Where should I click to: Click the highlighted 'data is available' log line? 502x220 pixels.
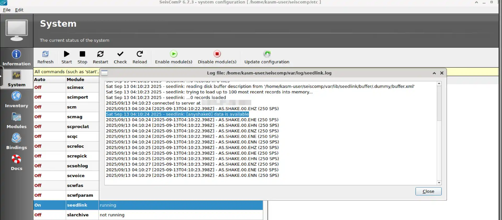tap(177, 114)
